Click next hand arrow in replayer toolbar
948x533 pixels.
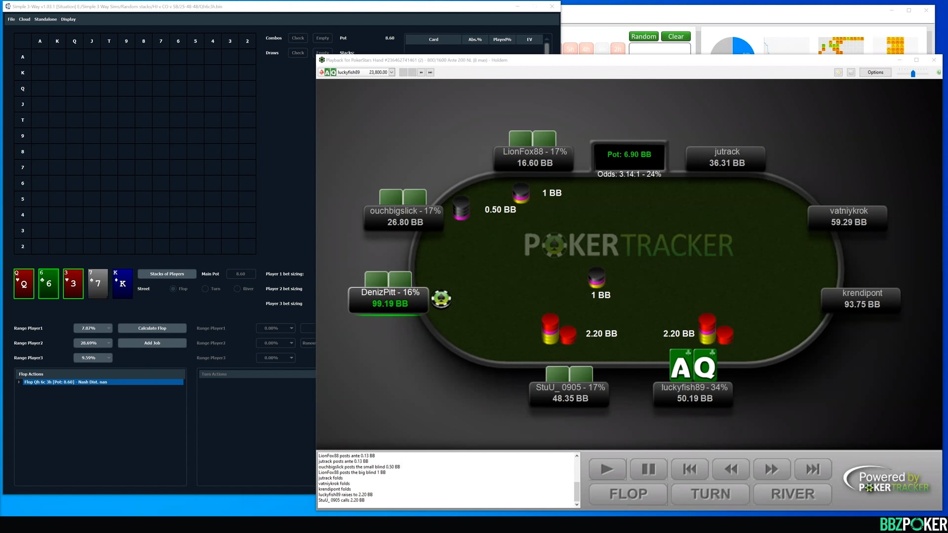point(421,73)
